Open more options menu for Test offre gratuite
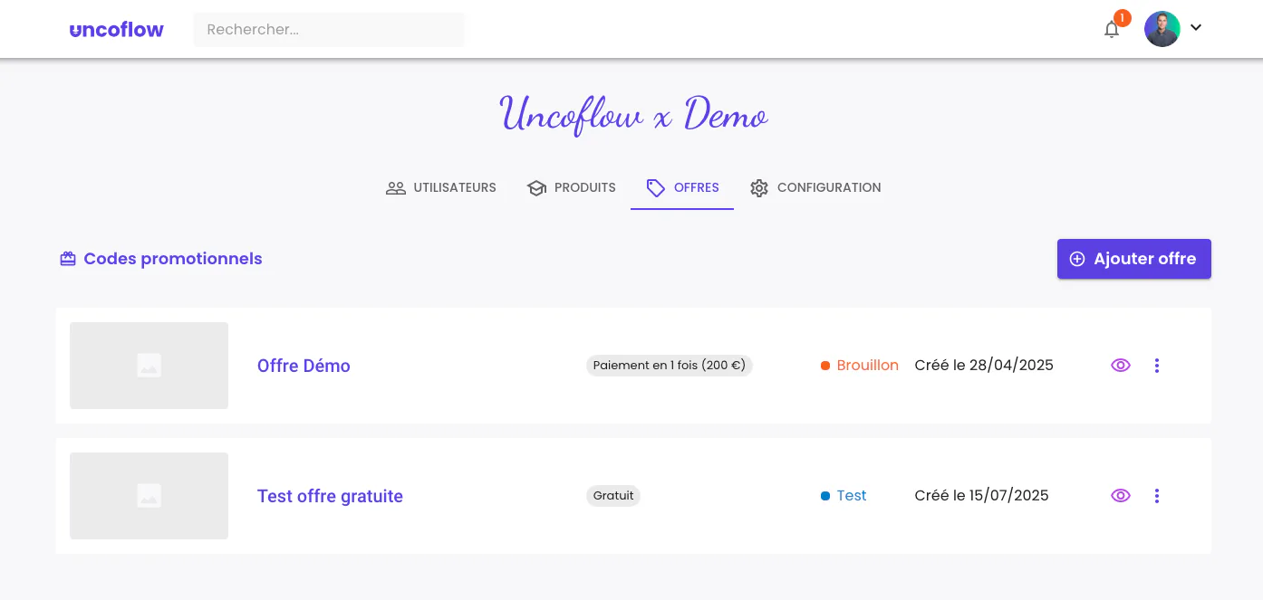The width and height of the screenshot is (1263, 600). [1156, 496]
